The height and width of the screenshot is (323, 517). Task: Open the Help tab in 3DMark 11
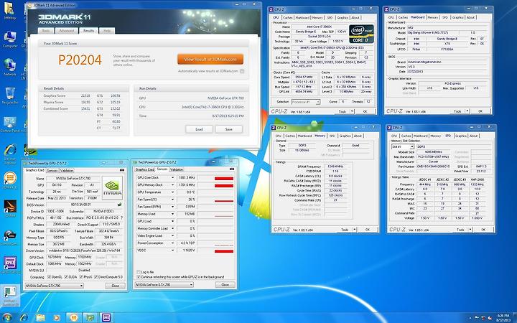(x=107, y=31)
